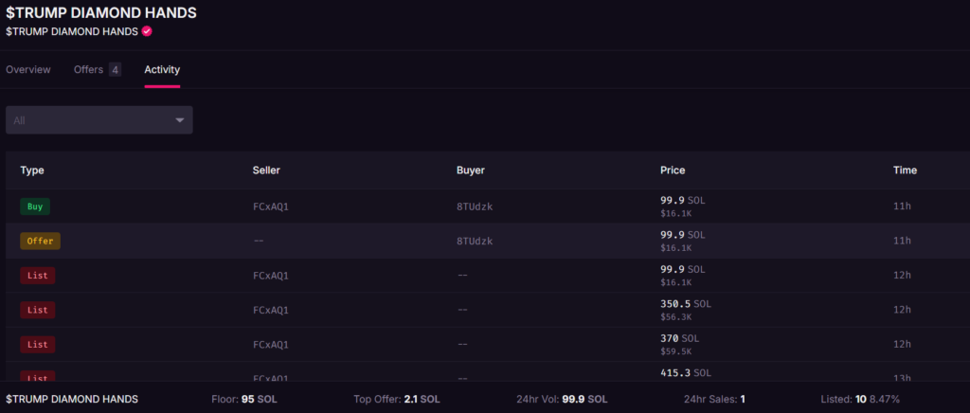Click the green Buy type badge
Screen dimensions: 970x413
[35, 206]
